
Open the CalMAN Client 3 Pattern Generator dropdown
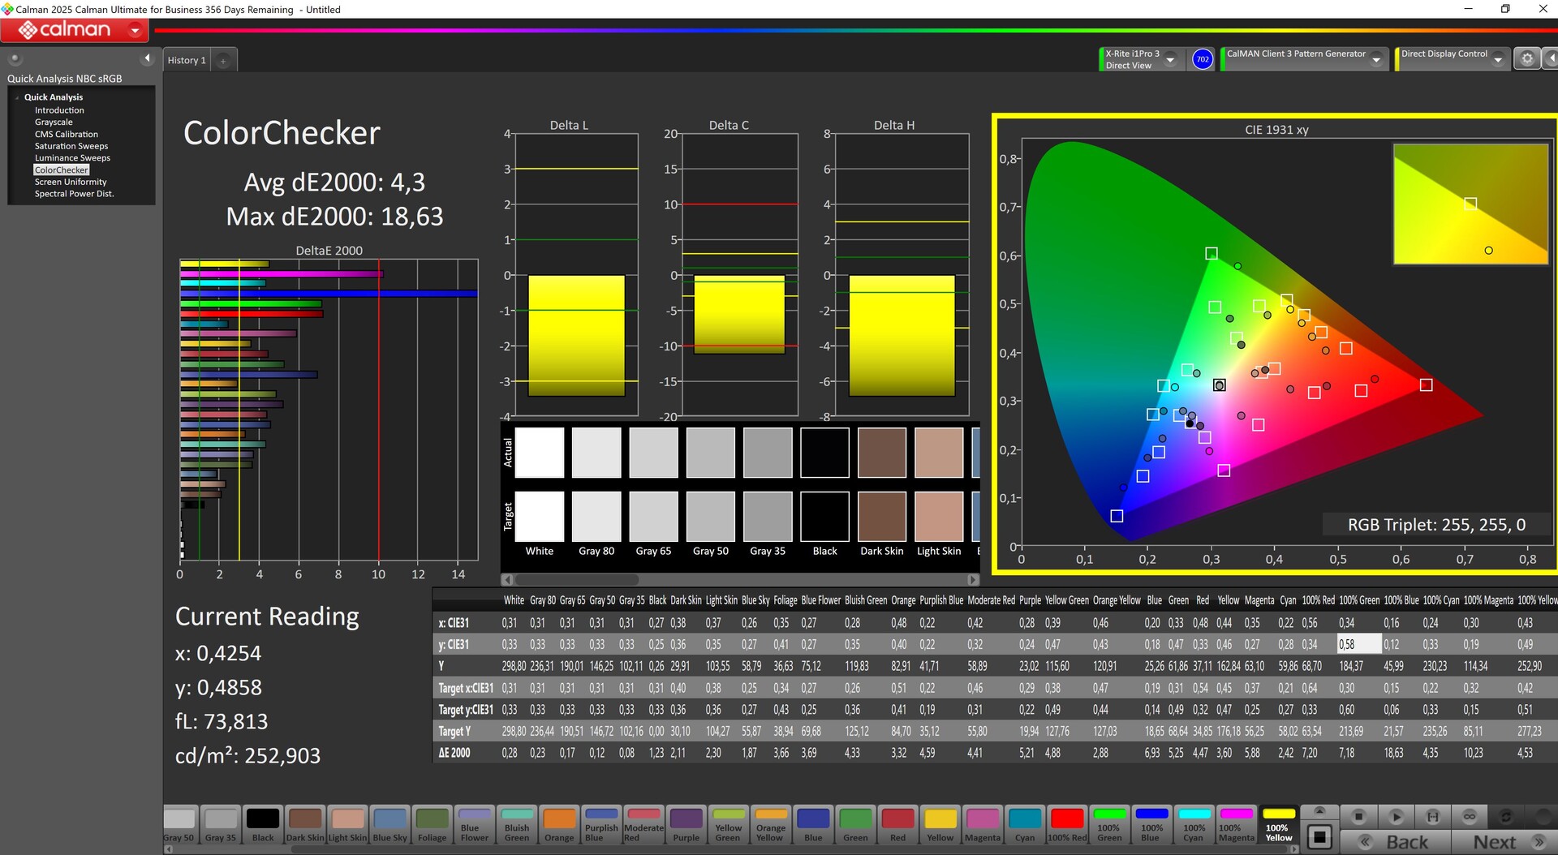pyautogui.click(x=1376, y=60)
